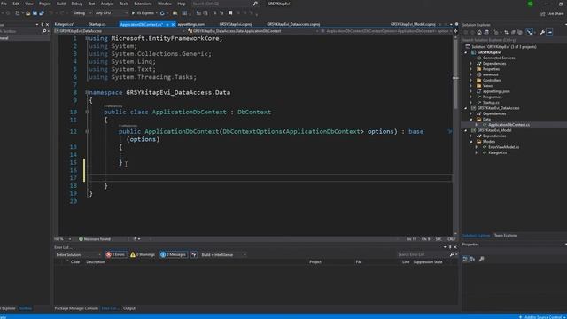This screenshot has width=567, height=319.
Task: Click the green Start run arrow
Action: pos(133,13)
